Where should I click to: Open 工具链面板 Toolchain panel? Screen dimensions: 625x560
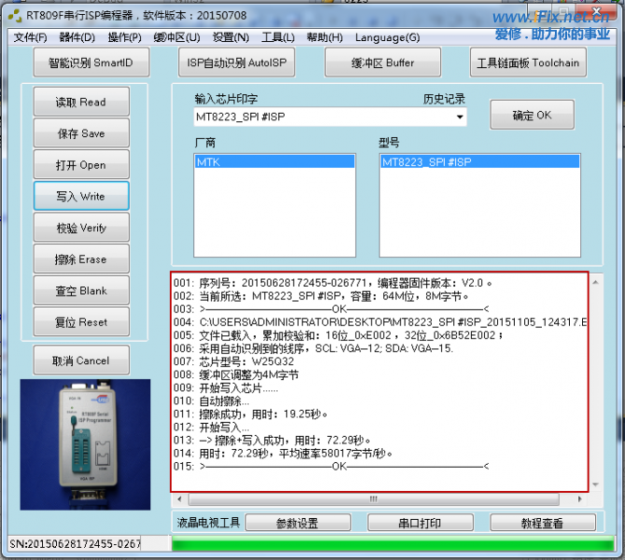(528, 63)
